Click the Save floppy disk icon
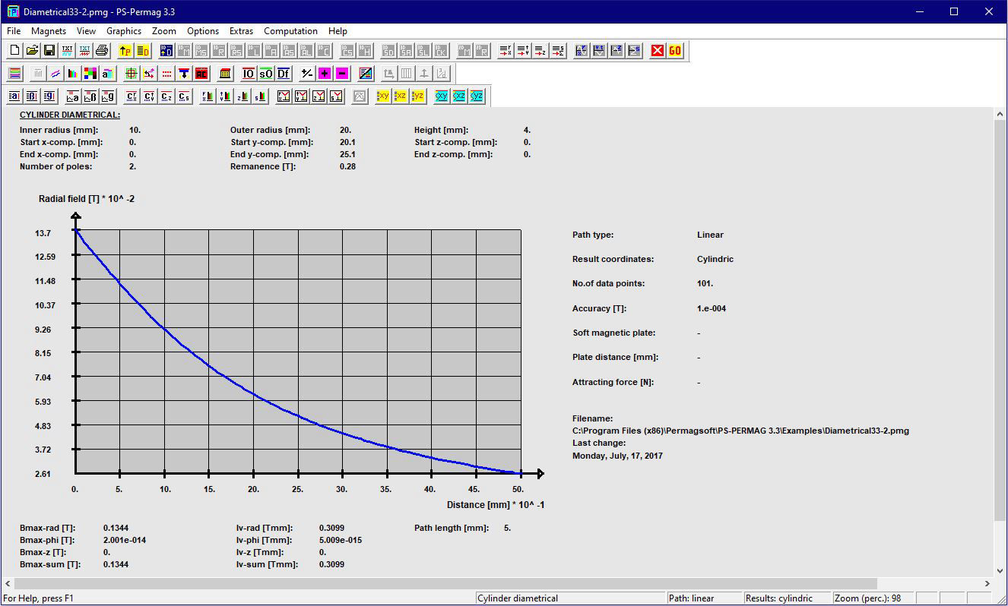 pos(49,51)
